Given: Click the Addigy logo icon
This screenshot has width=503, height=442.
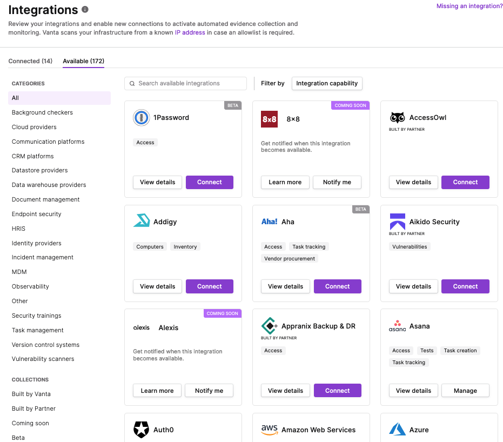Looking at the screenshot, I should point(142,221).
